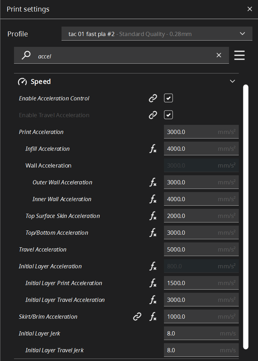
Task: Collapse the Speed section chevron
Action: (x=232, y=82)
